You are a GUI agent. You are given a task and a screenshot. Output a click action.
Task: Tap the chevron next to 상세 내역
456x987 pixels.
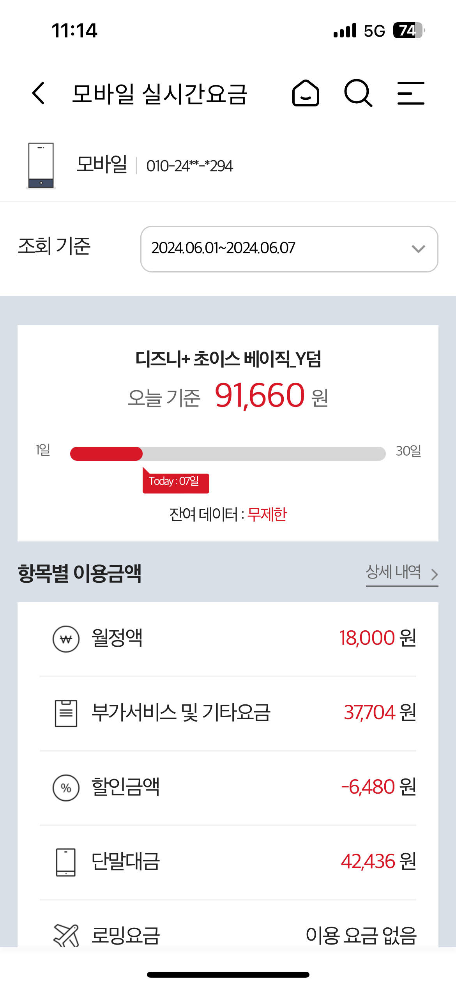point(434,574)
